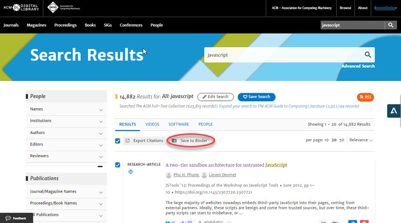
Task: Toggle the select-all results checkbox
Action: click(x=118, y=141)
